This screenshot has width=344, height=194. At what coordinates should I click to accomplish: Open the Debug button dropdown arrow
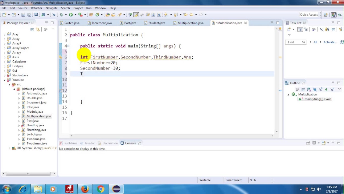pos(66,15)
